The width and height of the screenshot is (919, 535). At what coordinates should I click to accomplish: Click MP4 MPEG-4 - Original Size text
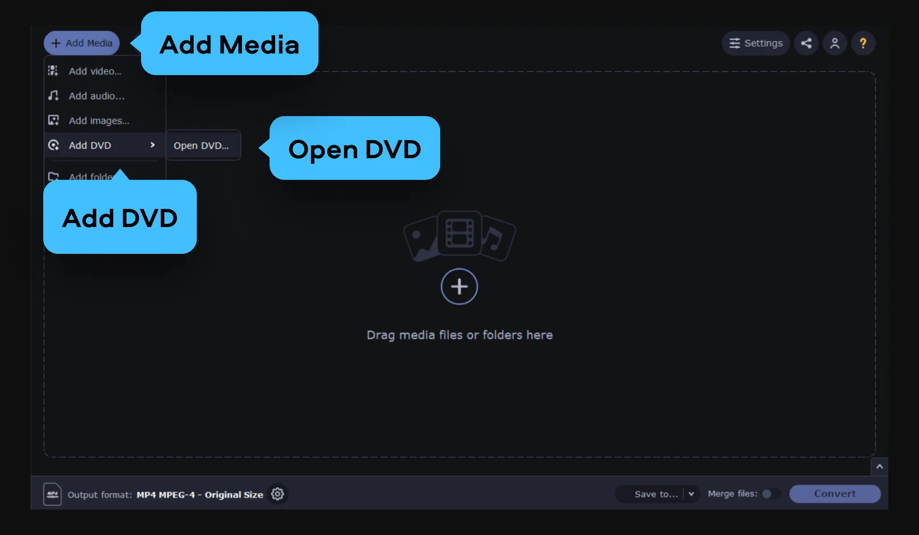coord(200,495)
